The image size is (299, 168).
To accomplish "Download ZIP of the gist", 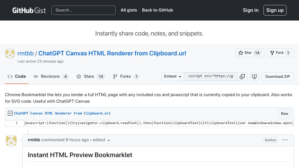I will pyautogui.click(x=278, y=77).
